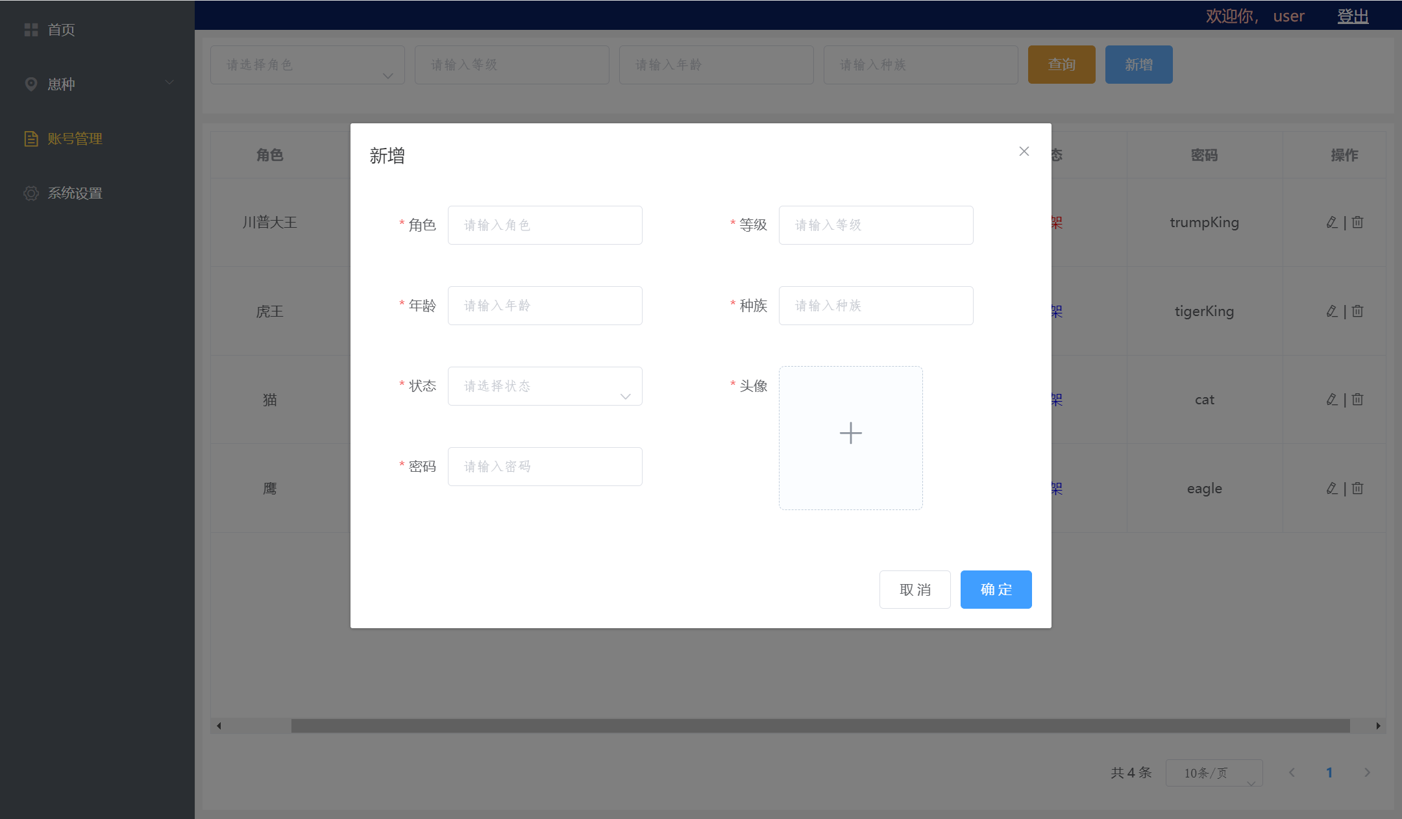Open the 10条/页 page size dropdown
Screen dimensions: 1402x819
point(1214,773)
